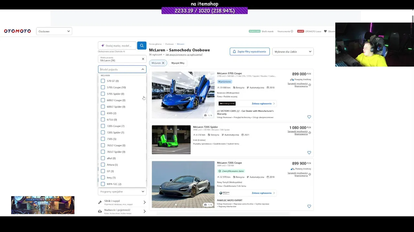Go to Strona główna breadcrumb
This screenshot has height=232, width=414.
[155, 44]
